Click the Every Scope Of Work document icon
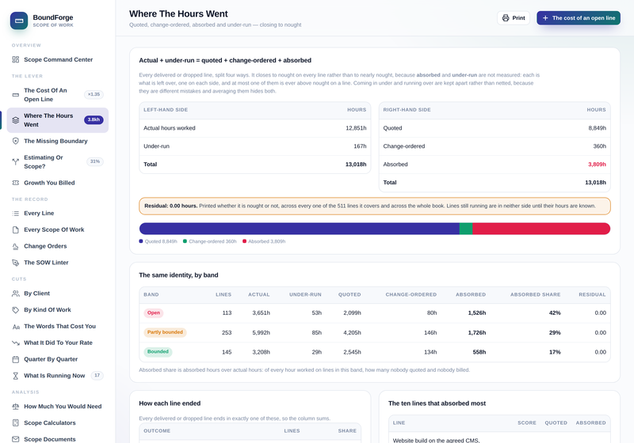The width and height of the screenshot is (634, 443). (x=15, y=229)
